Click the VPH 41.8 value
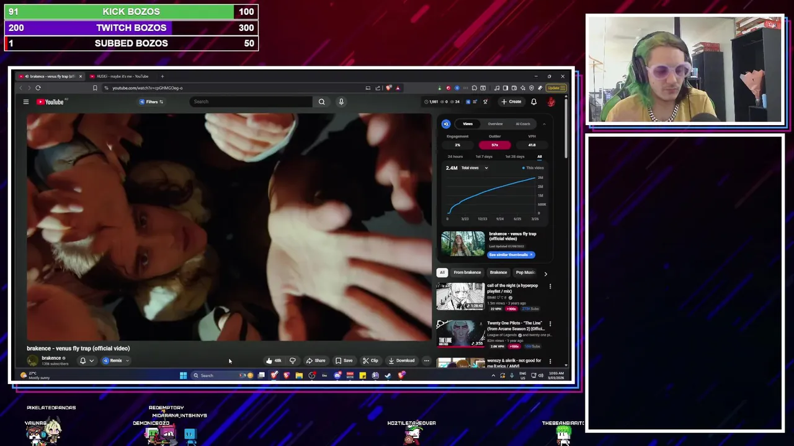The image size is (794, 446). point(532,145)
